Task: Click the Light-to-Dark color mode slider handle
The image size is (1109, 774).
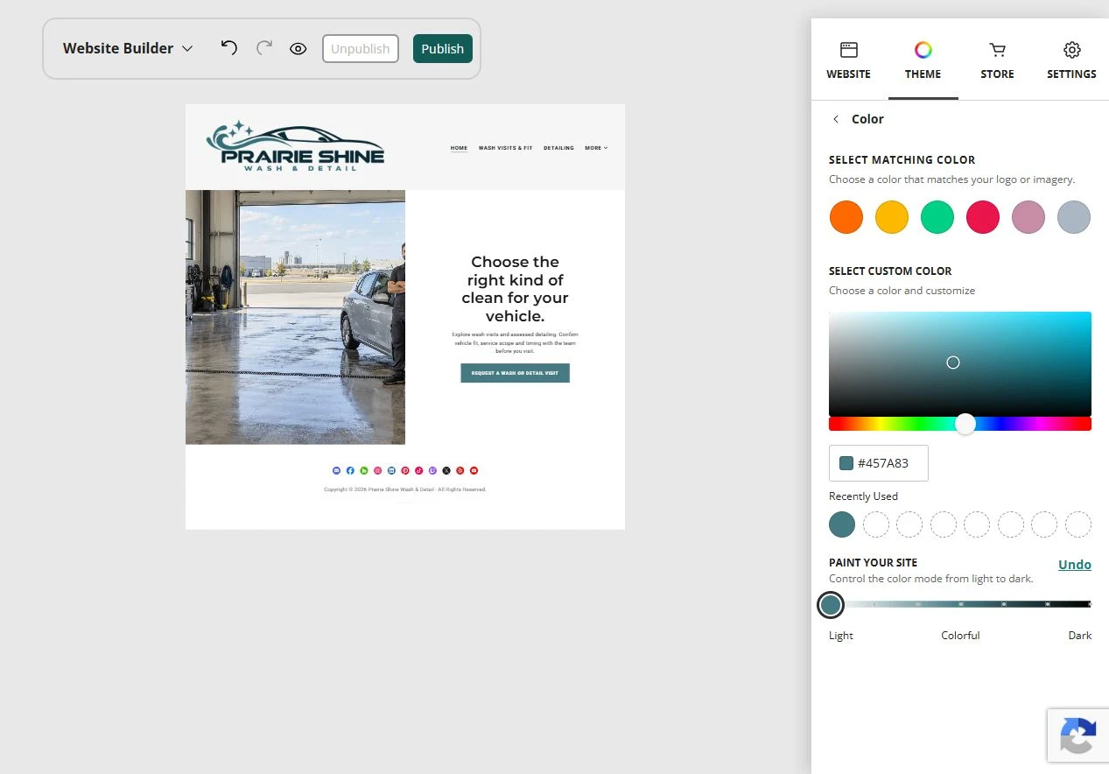Action: coord(831,604)
